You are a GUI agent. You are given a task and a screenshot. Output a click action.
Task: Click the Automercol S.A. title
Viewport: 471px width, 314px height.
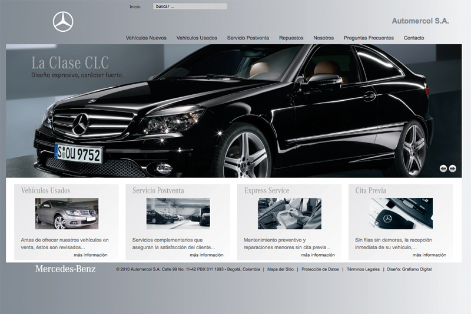pyautogui.click(x=420, y=21)
